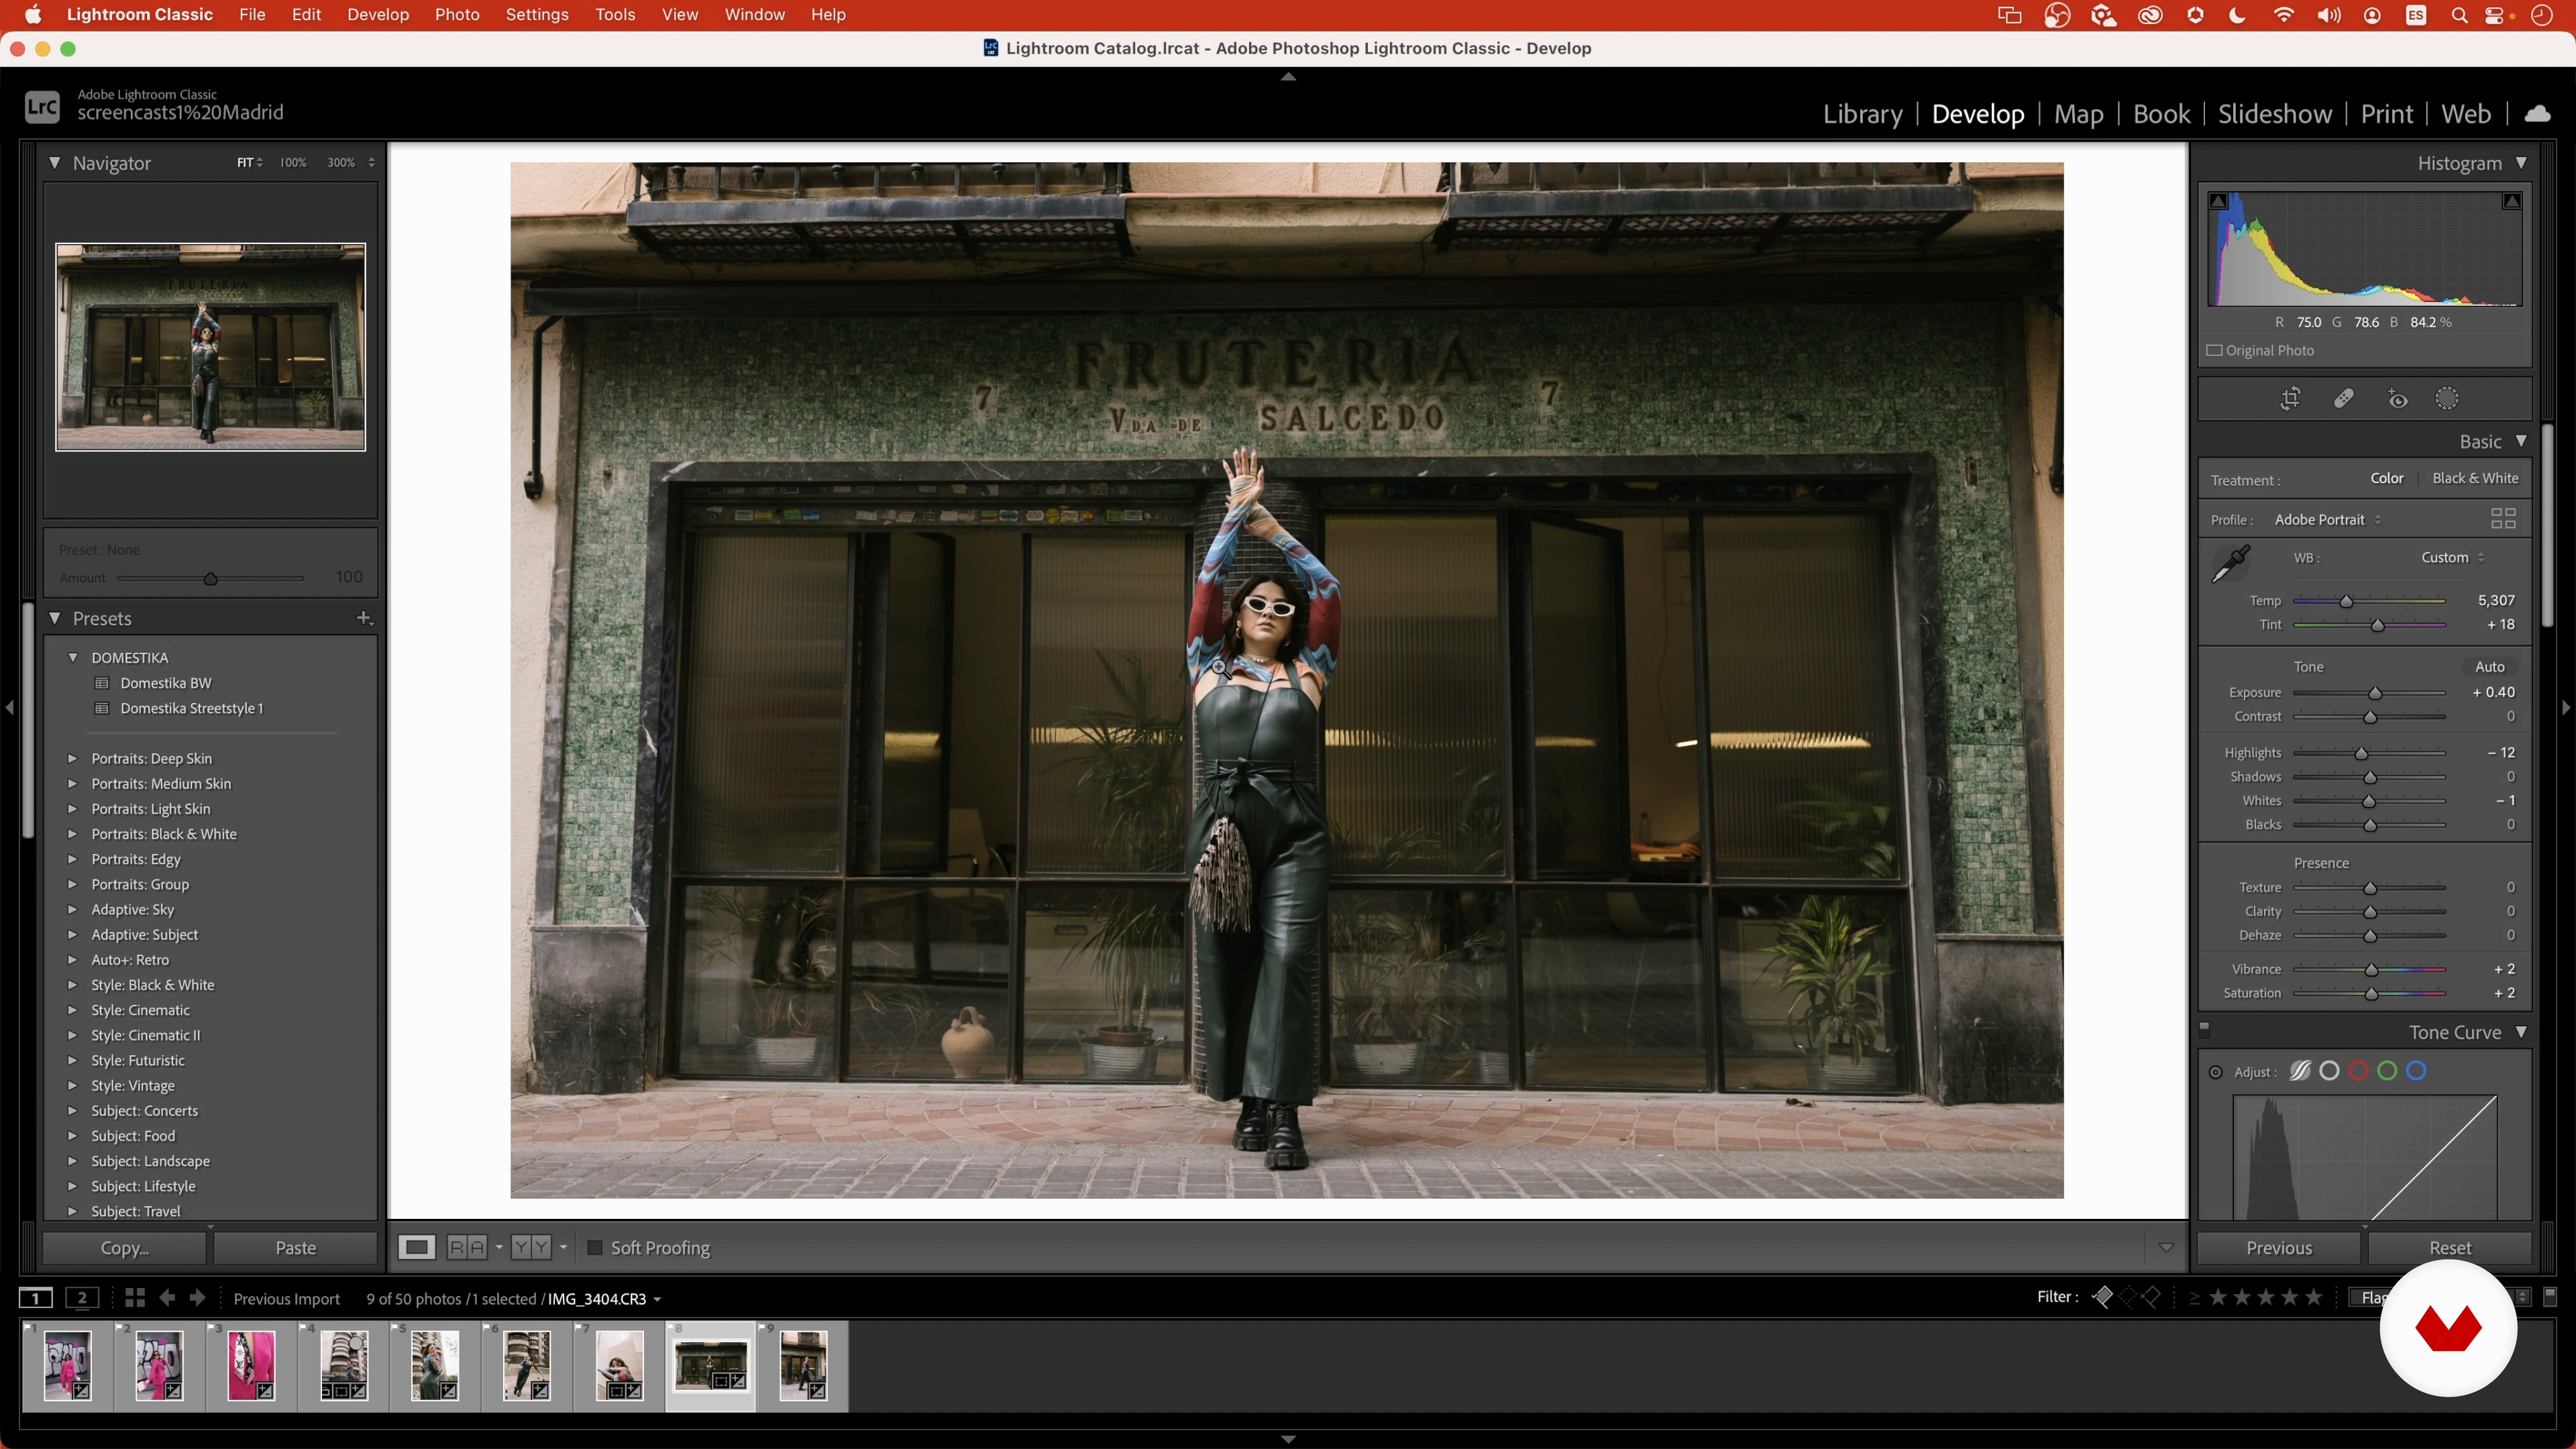The width and height of the screenshot is (2576, 1449).
Task: Open the Profile Browser grid icon
Action: tap(2502, 518)
